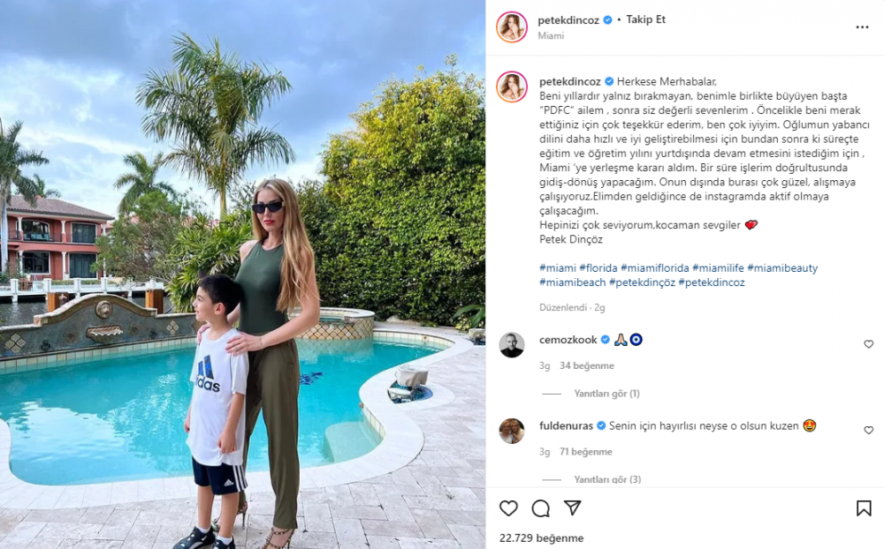884x549 pixels.
Task: Open the Miami location link
Action: click(551, 35)
